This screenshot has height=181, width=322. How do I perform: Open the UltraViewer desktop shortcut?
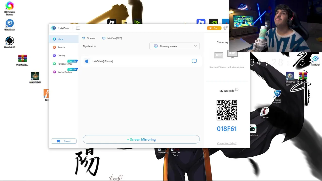(10, 25)
